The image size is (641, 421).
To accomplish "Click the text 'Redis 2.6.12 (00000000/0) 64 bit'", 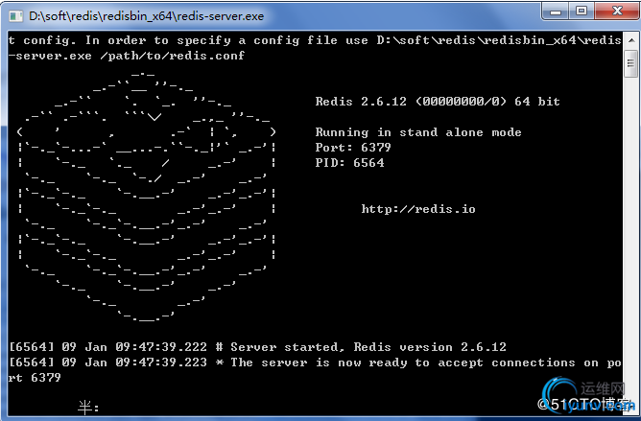I will 438,102.
